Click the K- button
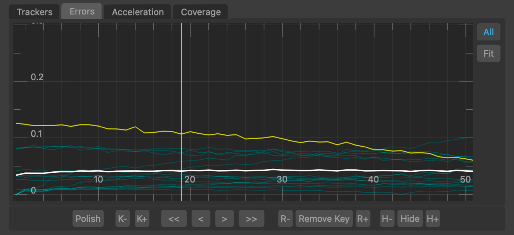The height and width of the screenshot is (235, 514). point(123,218)
